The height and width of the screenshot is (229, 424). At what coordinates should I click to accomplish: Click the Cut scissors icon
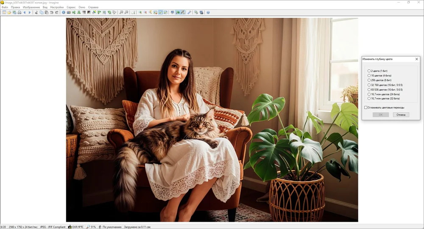coord(36,13)
